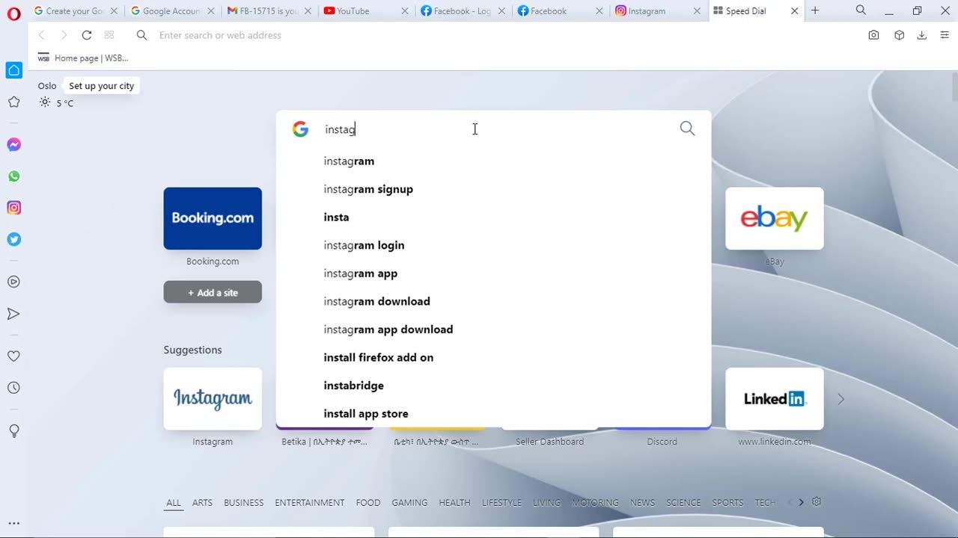The height and width of the screenshot is (538, 958).
Task: Select 'instagram app download' suggestion
Action: coord(493,330)
